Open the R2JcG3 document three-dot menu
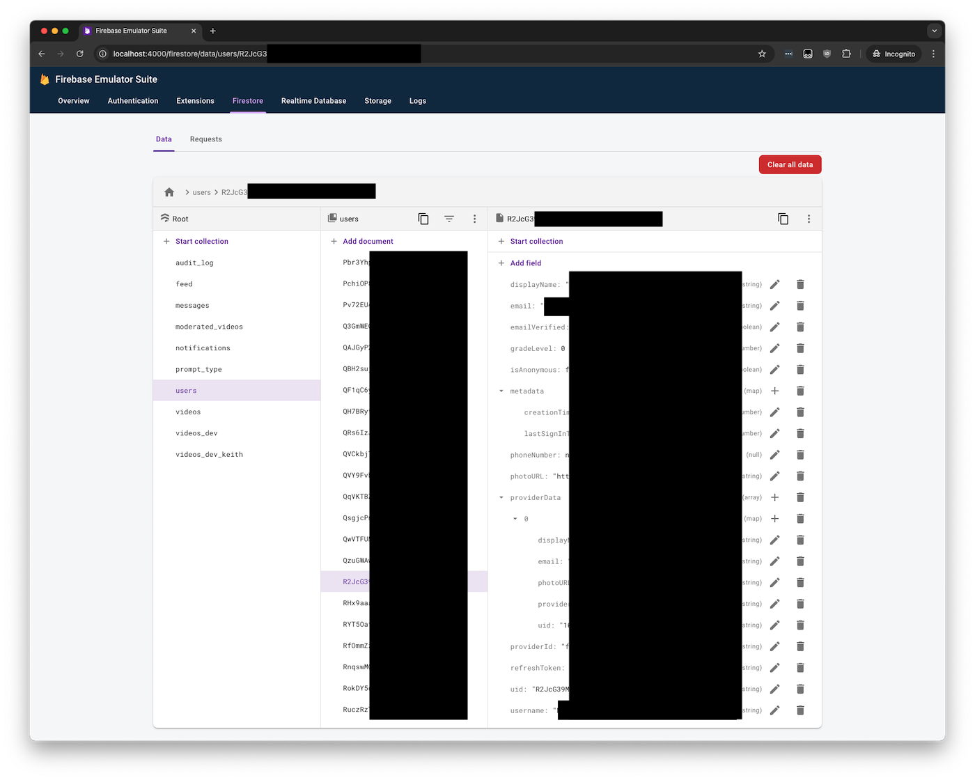 coord(809,219)
